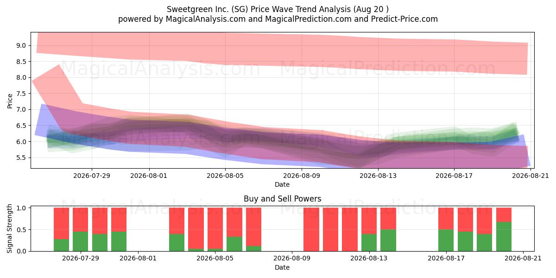Click 2026-08-01 on the Buy and Sell Powers axis
This screenshot has height=278, width=556.
coord(139,259)
